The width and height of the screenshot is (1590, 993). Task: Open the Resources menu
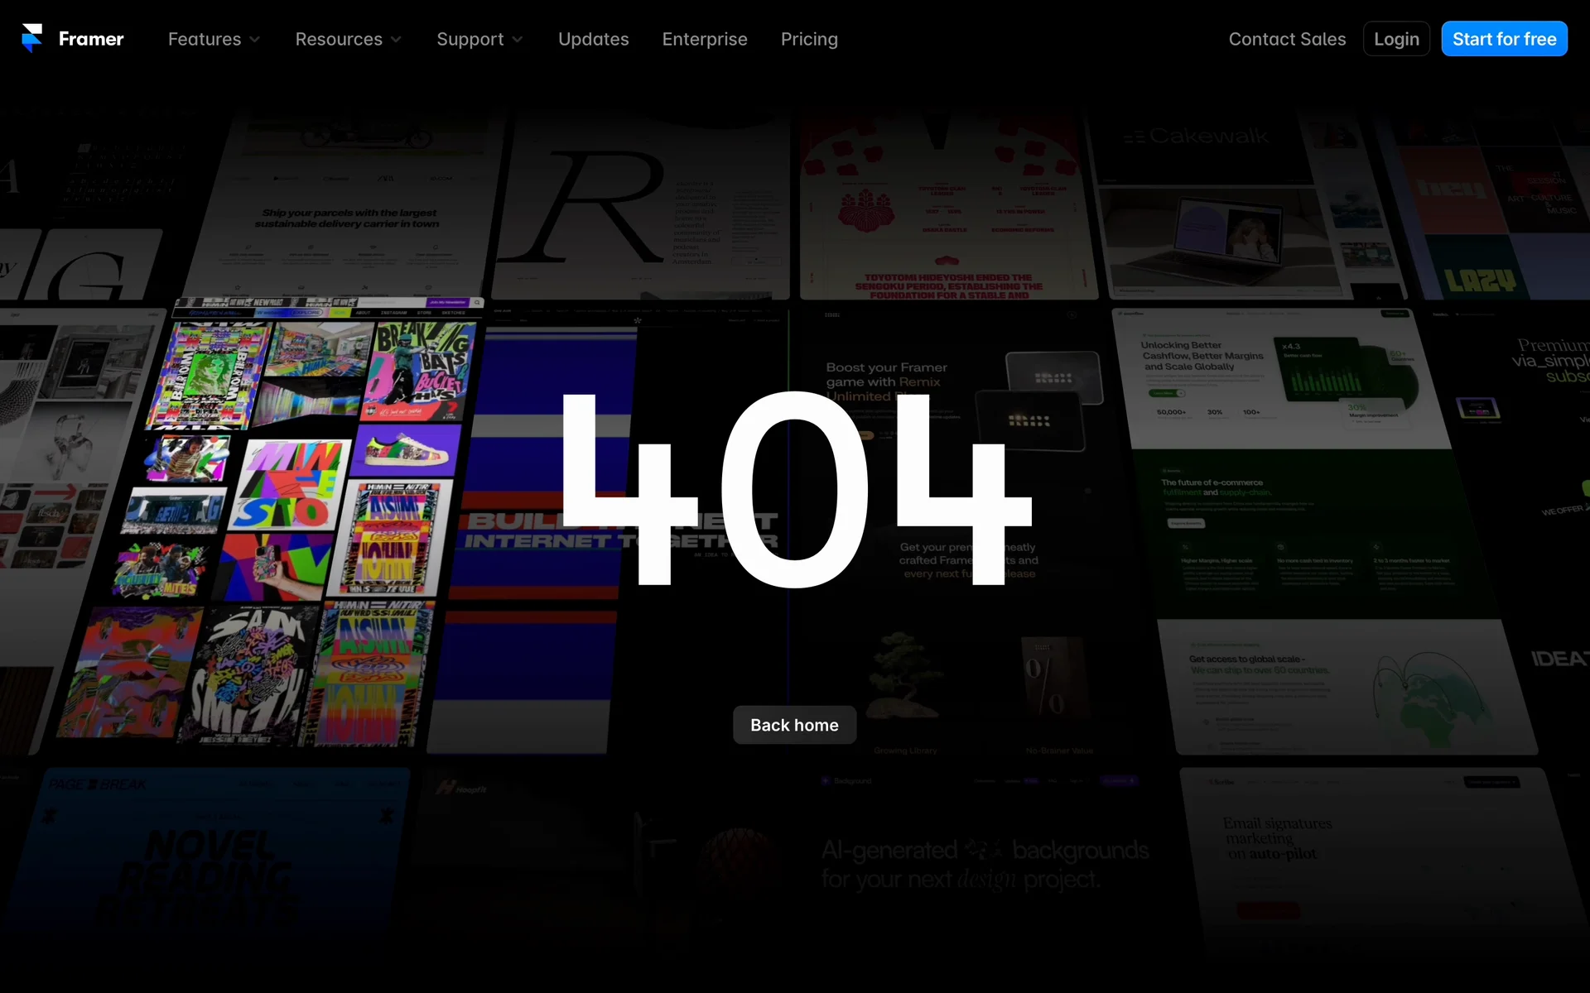coord(339,39)
